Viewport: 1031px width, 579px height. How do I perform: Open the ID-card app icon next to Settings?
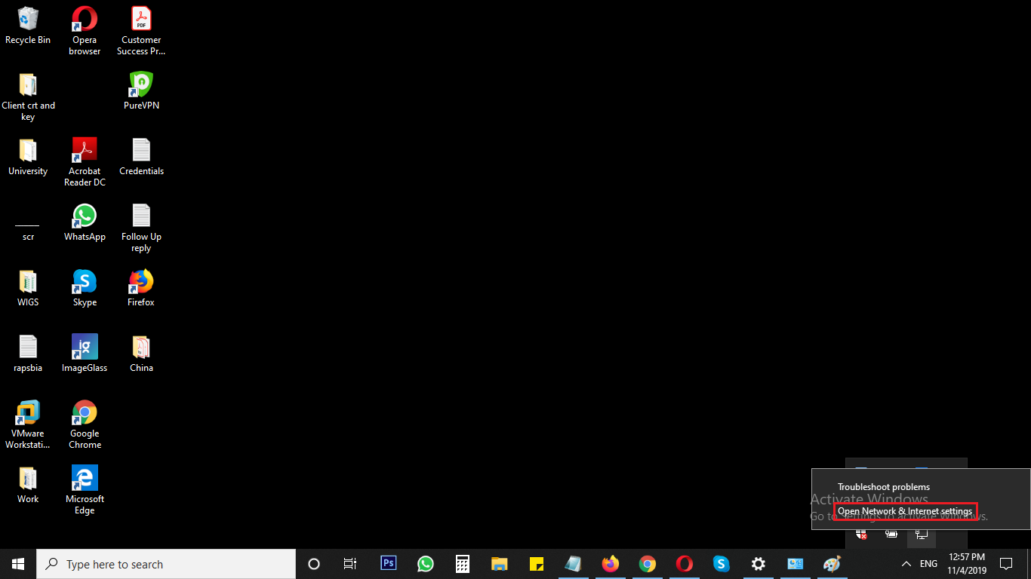(x=796, y=564)
